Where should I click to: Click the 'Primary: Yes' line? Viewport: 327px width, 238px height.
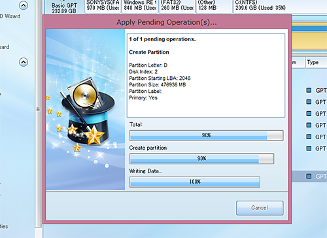143,97
